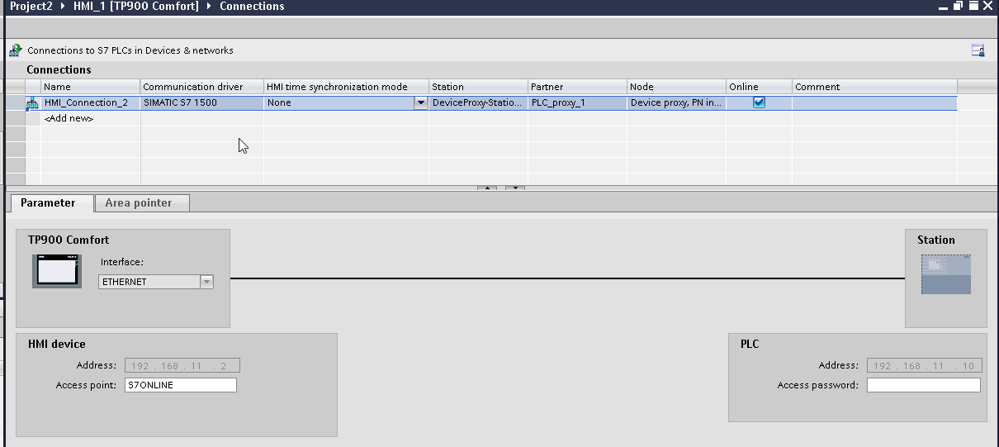This screenshot has width=999, height=447.
Task: Select the PLC_proxy_1 partner cell
Action: tap(578, 103)
